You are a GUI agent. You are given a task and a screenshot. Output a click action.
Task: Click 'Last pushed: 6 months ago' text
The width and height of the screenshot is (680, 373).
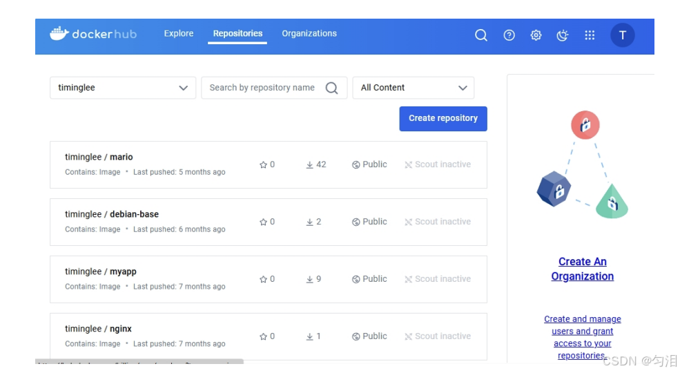pyautogui.click(x=179, y=229)
